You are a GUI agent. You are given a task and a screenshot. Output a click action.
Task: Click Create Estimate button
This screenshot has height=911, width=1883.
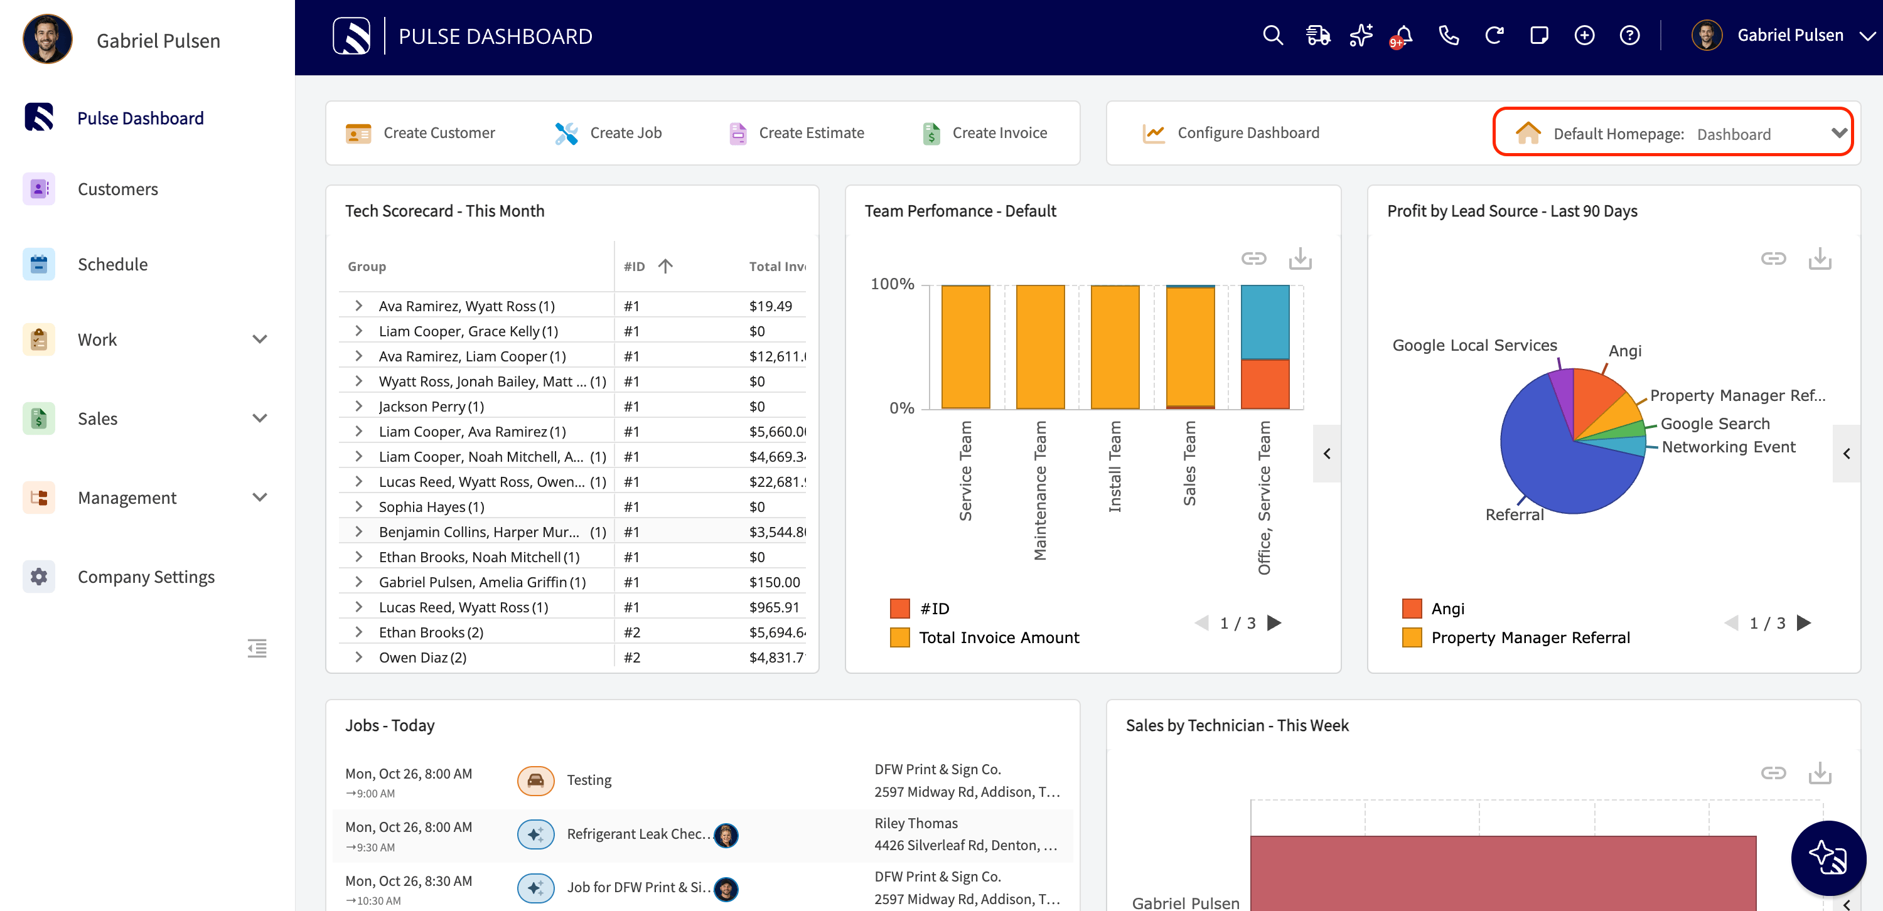pos(797,133)
